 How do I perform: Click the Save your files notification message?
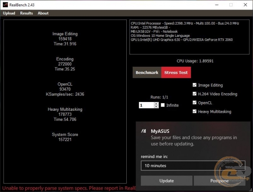coord(194,141)
